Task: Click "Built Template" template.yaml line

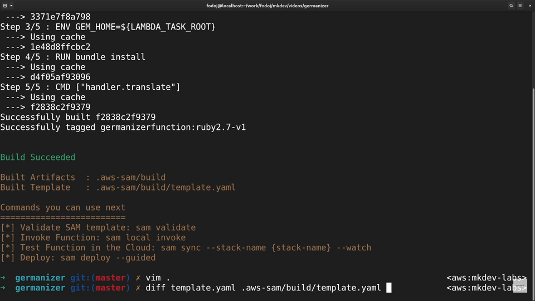Action: click(118, 187)
